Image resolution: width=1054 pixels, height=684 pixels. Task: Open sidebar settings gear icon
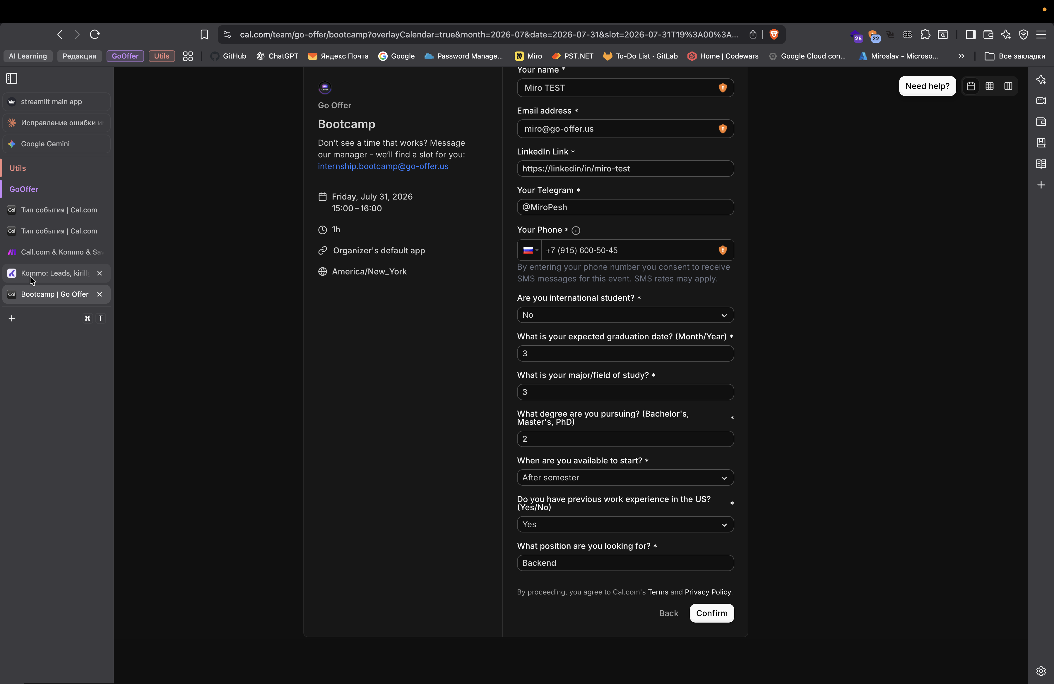coord(1041,671)
